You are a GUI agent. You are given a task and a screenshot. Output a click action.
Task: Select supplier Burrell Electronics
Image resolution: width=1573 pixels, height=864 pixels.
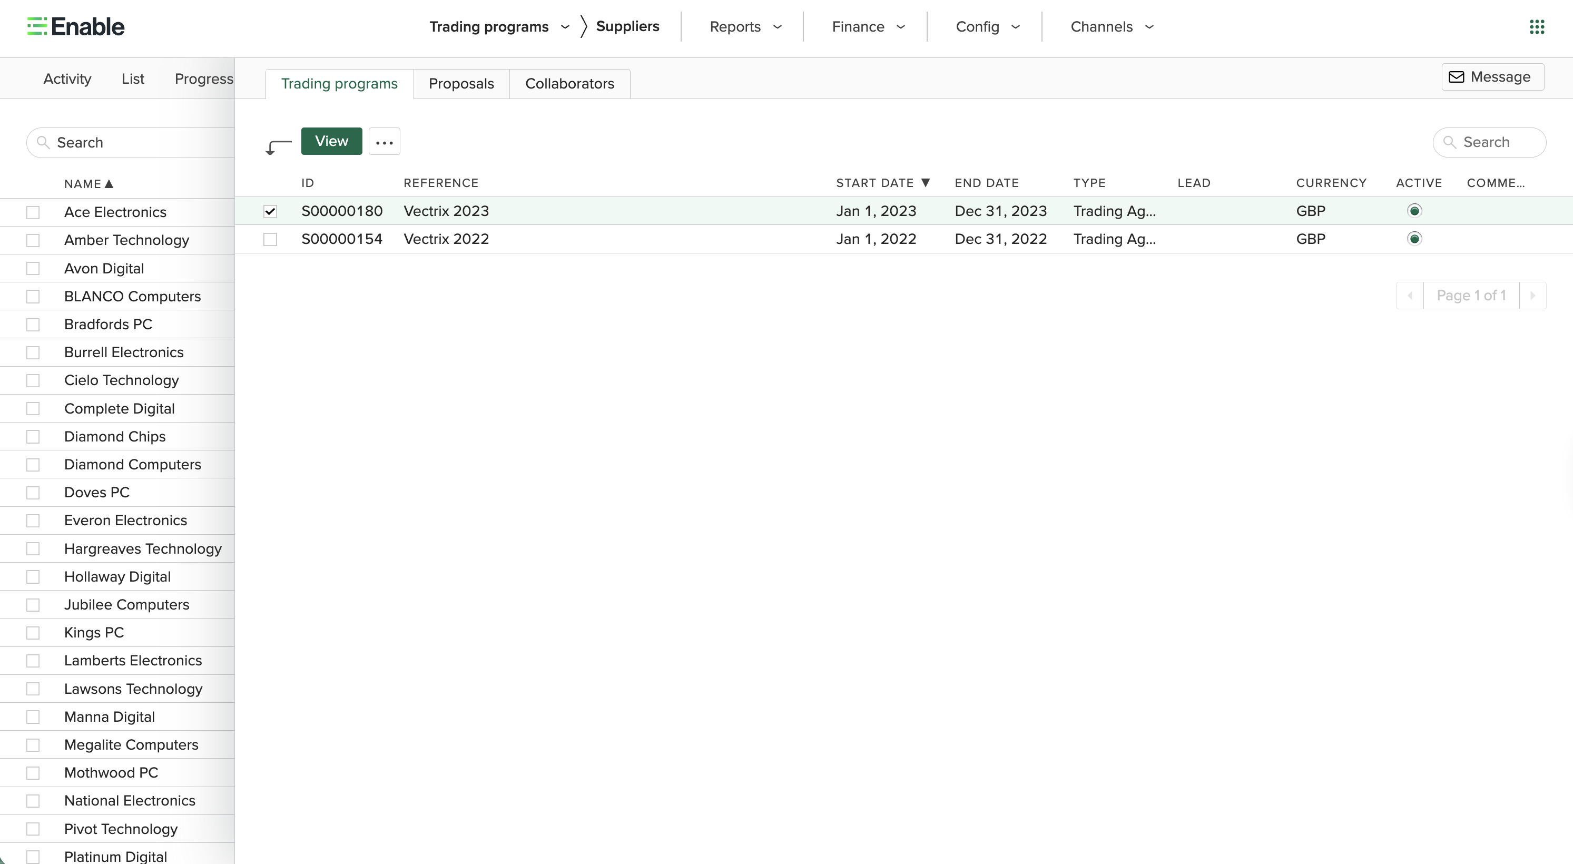point(124,352)
